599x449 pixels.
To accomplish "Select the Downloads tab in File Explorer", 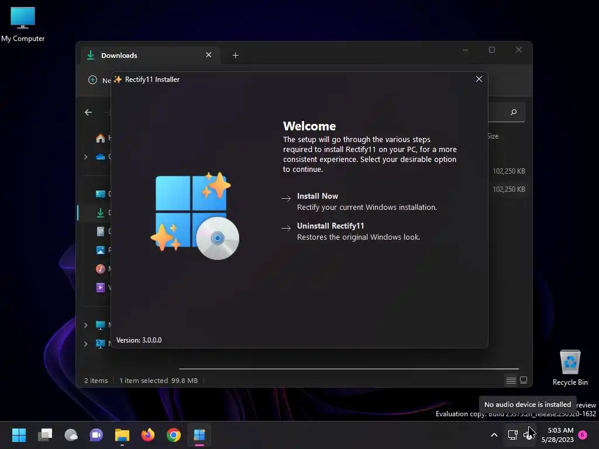I will point(150,56).
